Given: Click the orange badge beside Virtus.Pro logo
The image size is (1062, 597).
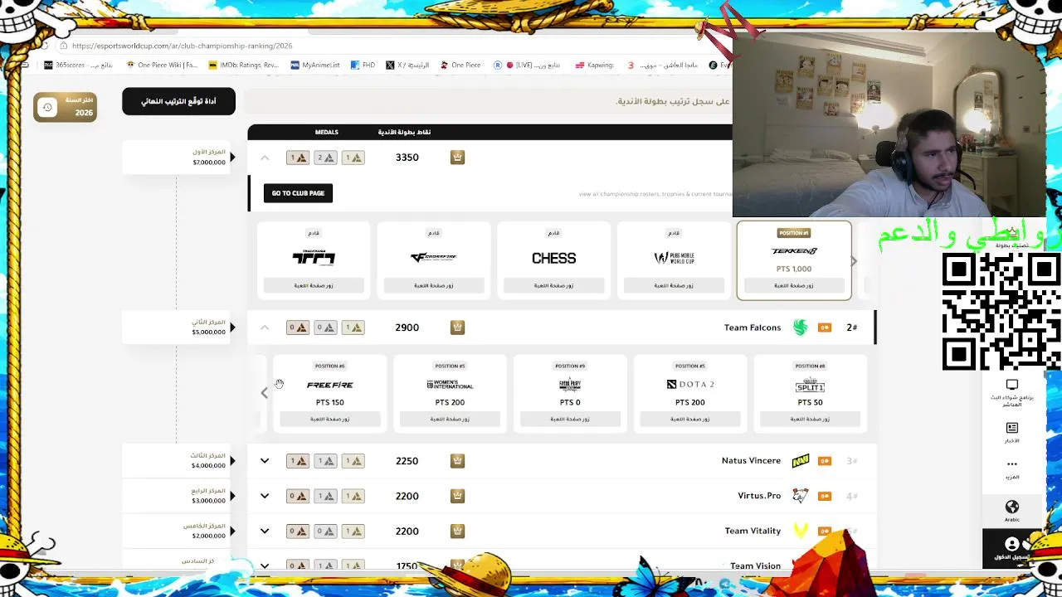Looking at the screenshot, I should tap(825, 496).
